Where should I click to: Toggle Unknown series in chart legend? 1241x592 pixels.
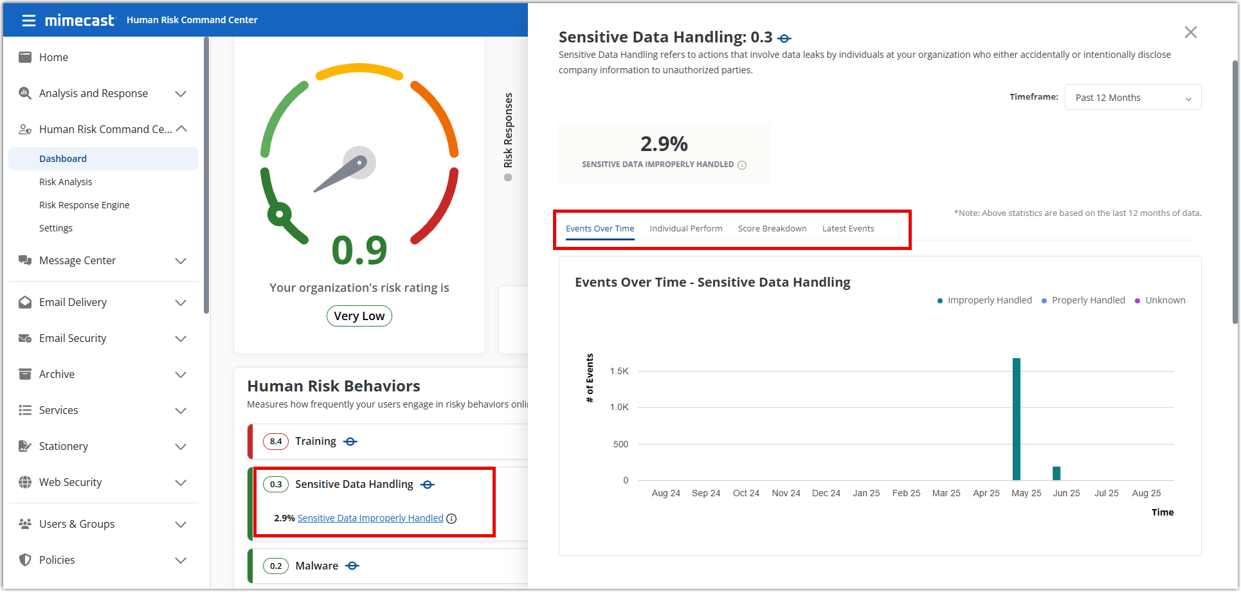pos(1160,301)
